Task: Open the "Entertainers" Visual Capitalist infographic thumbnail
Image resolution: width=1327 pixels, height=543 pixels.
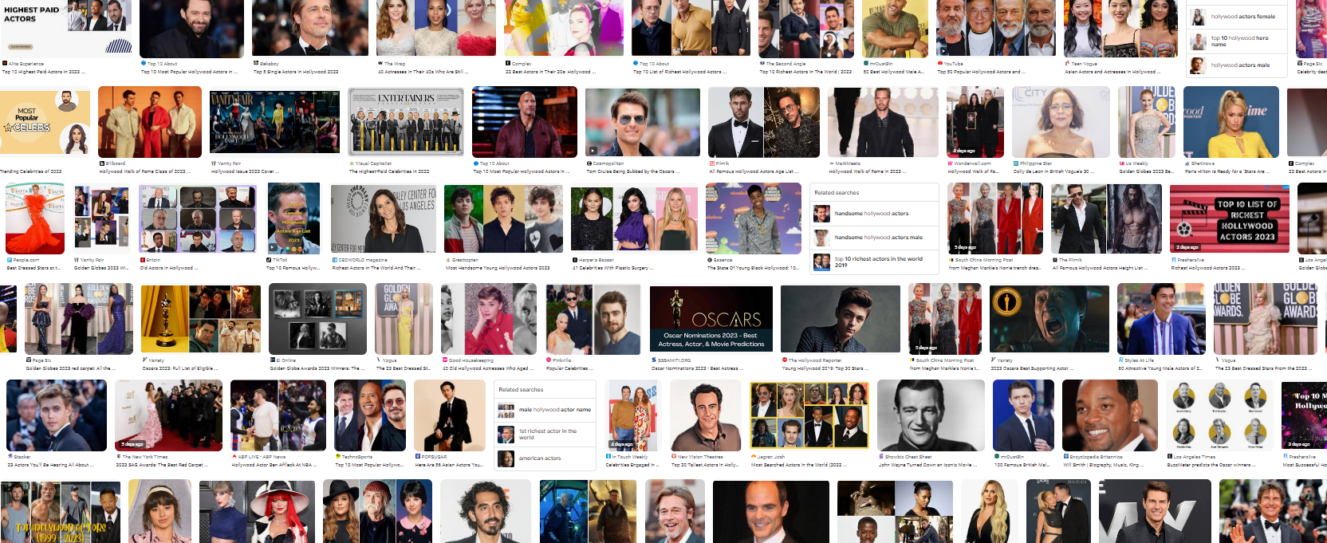Action: point(407,121)
